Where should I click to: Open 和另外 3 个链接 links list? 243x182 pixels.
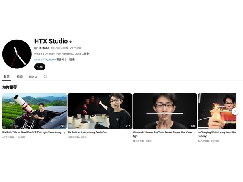tap(65, 59)
